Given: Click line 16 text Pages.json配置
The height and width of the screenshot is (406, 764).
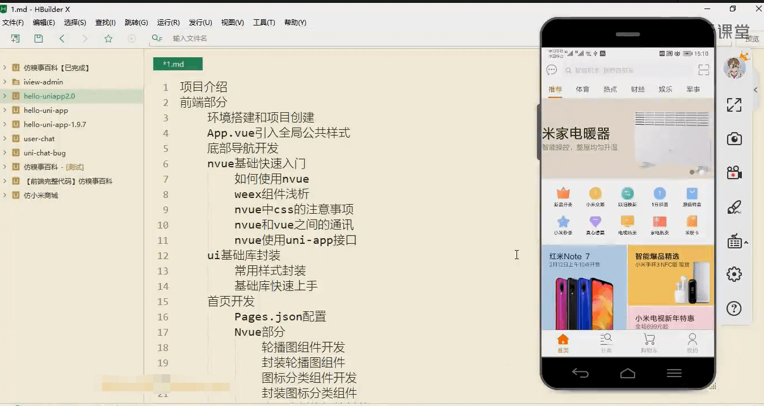Looking at the screenshot, I should click(280, 316).
